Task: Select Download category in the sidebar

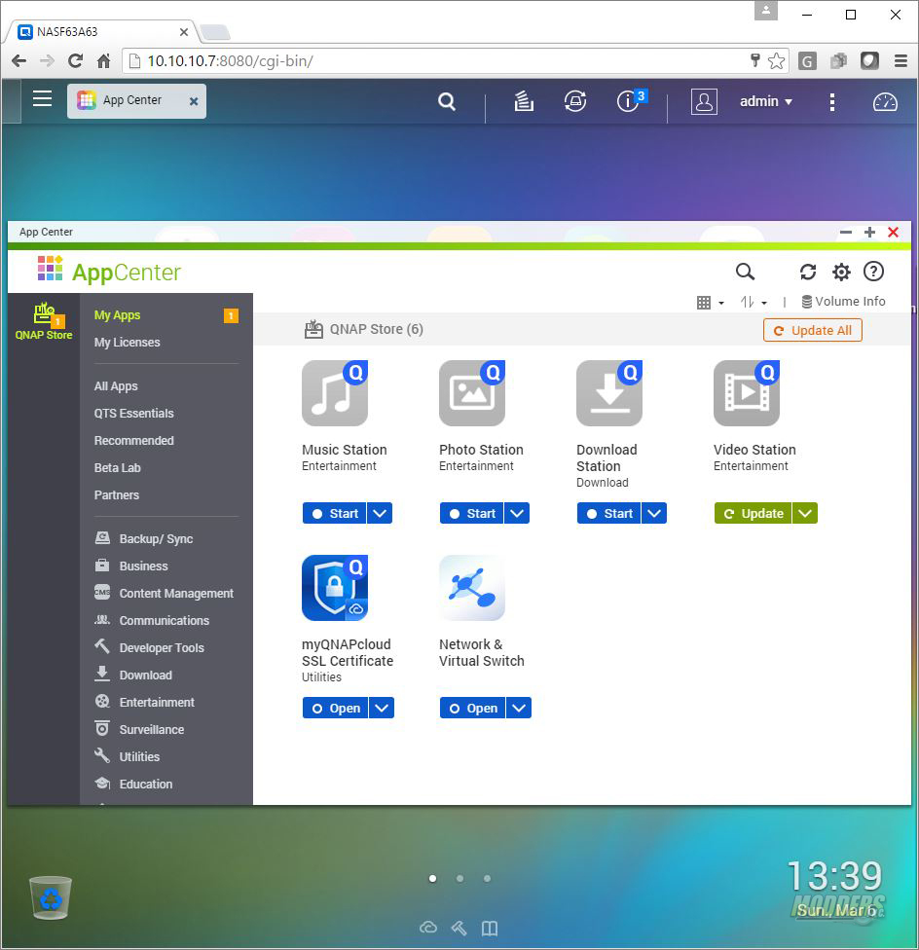Action: [133, 675]
